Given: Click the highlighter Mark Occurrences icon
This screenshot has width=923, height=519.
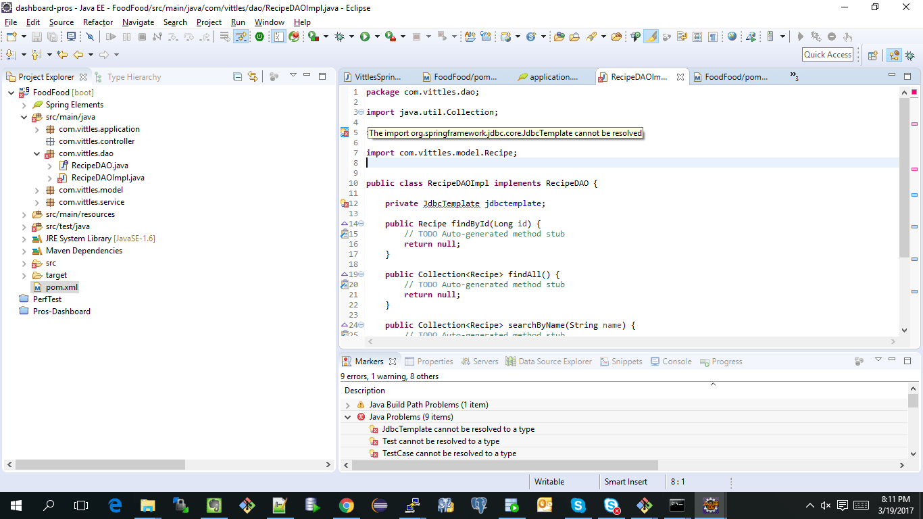Looking at the screenshot, I should [651, 36].
